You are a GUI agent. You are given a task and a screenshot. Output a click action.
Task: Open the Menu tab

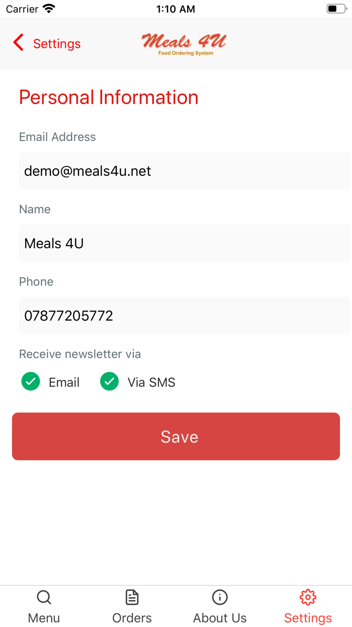pyautogui.click(x=44, y=606)
